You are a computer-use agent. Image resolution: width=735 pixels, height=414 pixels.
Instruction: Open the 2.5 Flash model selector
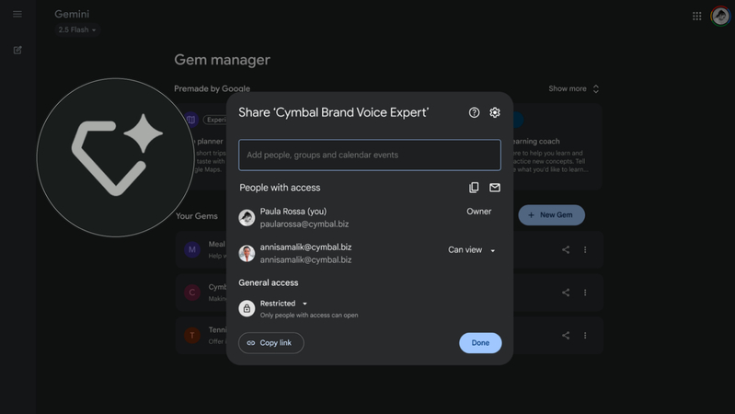77,29
